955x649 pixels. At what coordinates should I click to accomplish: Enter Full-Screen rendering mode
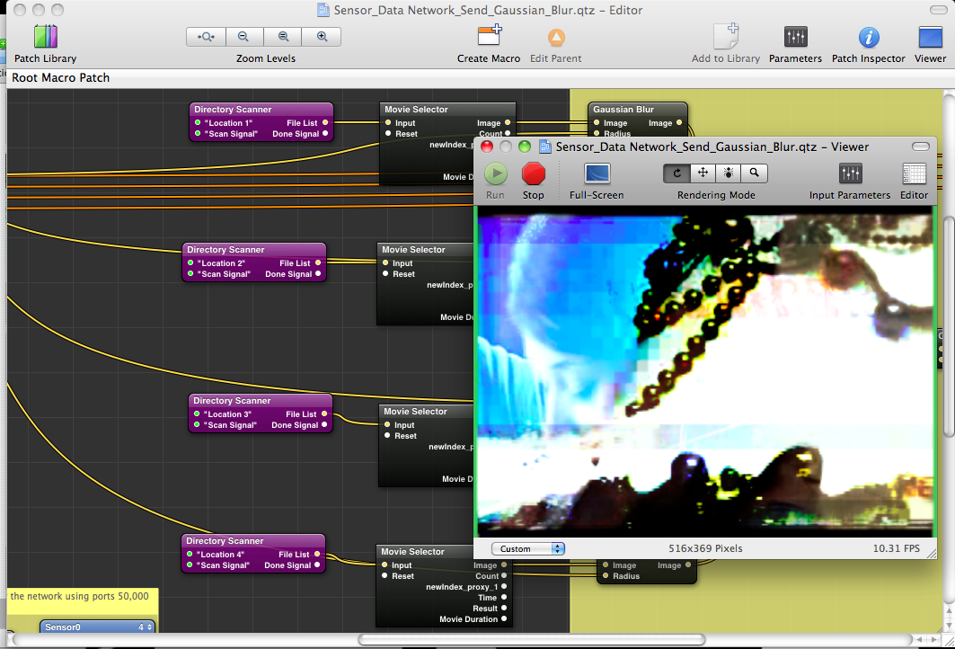597,173
